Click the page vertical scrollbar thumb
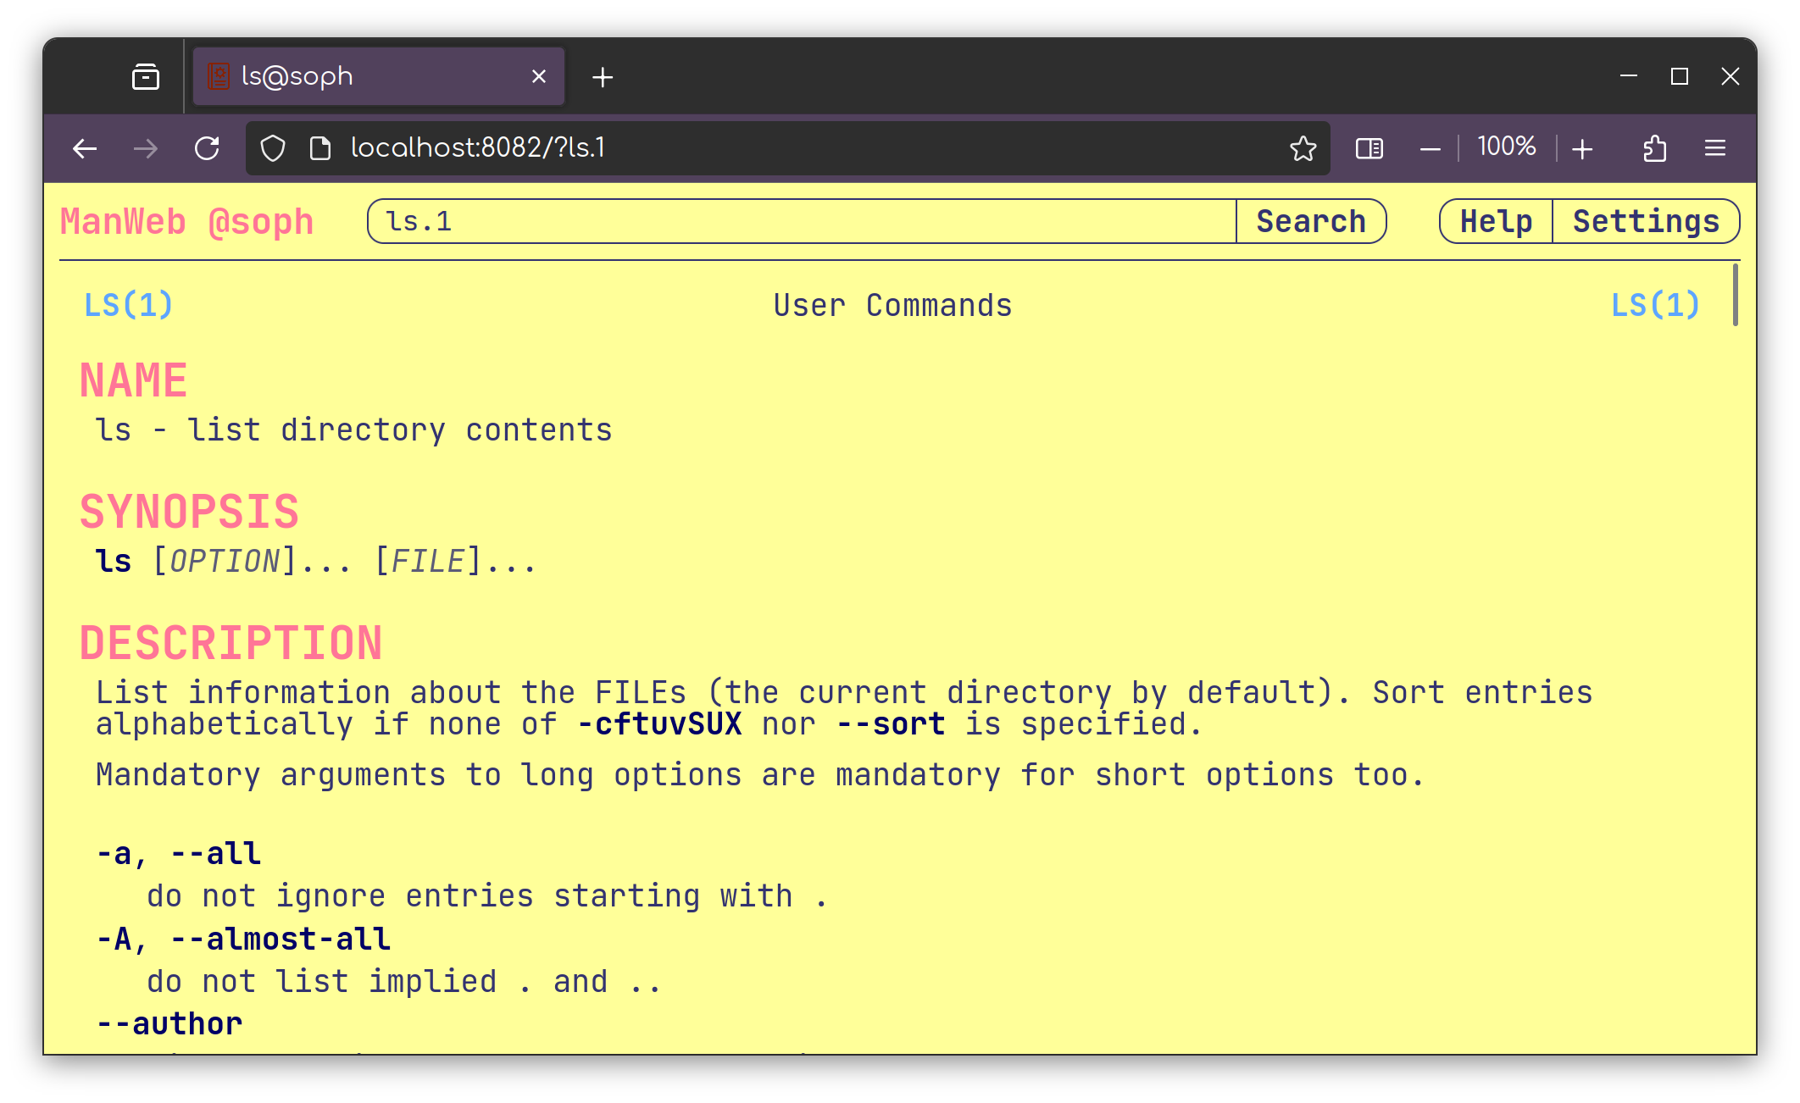 tap(1735, 295)
